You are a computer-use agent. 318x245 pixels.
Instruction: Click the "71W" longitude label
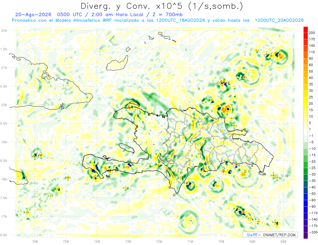tap(190, 242)
